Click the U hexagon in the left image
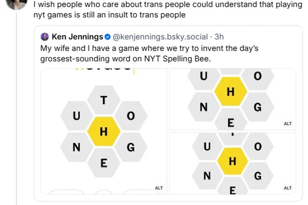This screenshot has width=308, height=205. [76, 116]
